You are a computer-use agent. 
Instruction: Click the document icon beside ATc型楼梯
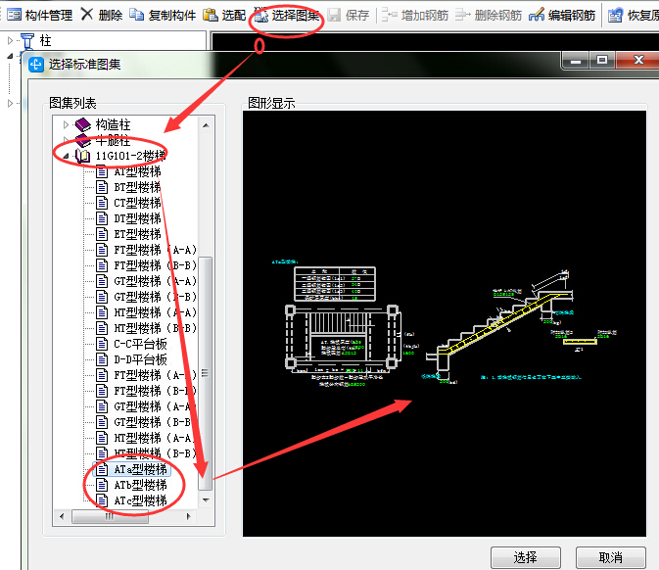coord(101,500)
